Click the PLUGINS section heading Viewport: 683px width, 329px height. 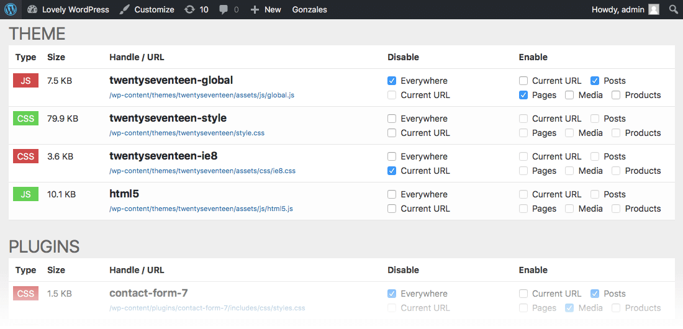click(44, 246)
